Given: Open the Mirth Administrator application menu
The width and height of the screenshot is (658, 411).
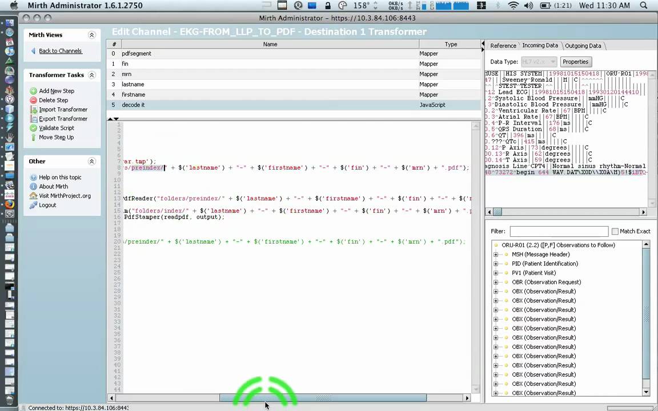Looking at the screenshot, I should (x=85, y=6).
